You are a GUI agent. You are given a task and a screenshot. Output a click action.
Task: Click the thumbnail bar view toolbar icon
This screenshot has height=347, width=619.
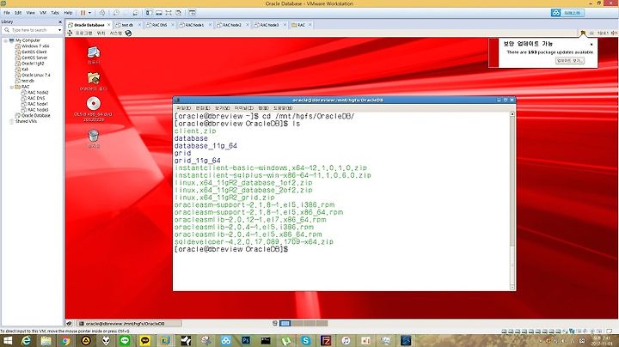[159, 13]
